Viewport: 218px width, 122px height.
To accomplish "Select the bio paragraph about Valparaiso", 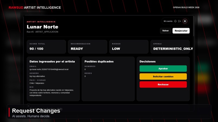I will pyautogui.click(x=52, y=93).
